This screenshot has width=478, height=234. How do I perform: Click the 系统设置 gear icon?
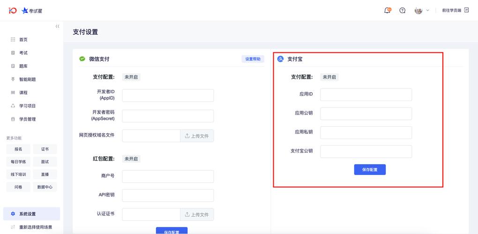(13, 214)
